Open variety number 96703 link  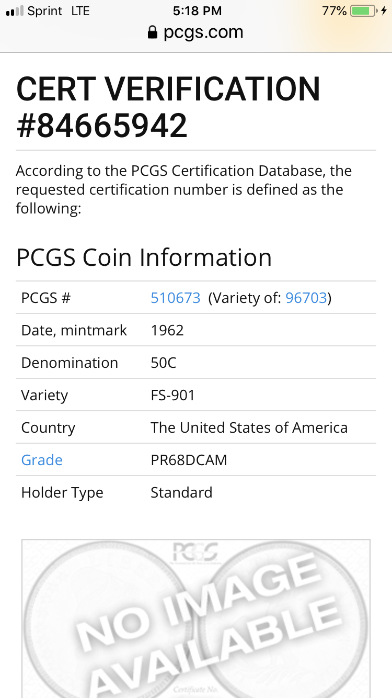coord(306,298)
